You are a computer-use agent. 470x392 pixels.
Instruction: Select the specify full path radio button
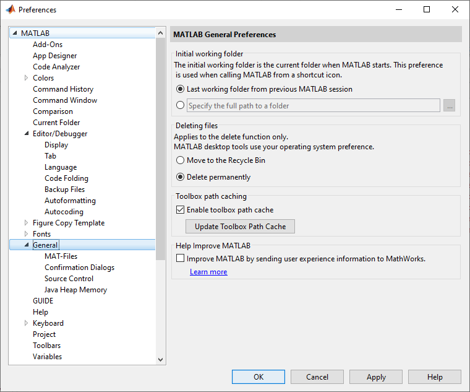[180, 105]
